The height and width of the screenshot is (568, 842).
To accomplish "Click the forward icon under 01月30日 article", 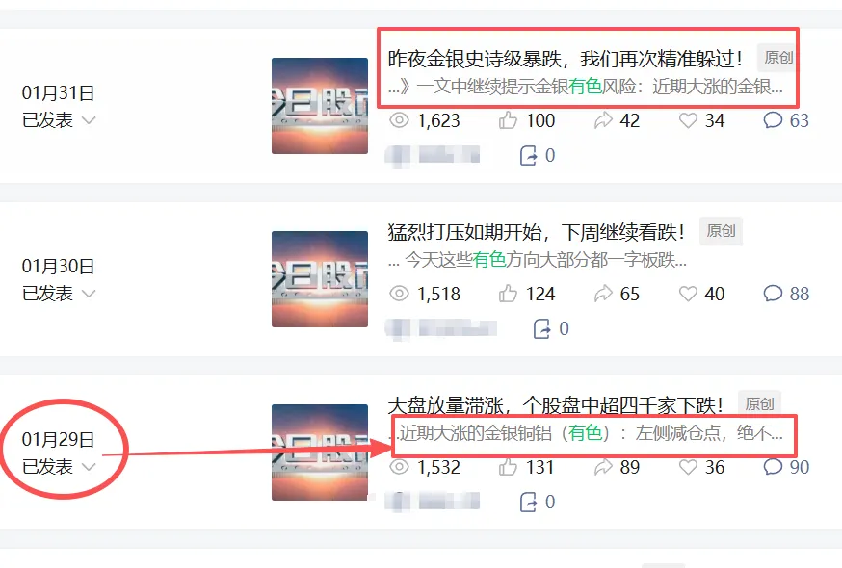I will 541,328.
